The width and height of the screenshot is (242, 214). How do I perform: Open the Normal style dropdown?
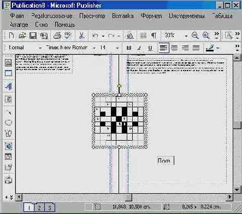40,48
